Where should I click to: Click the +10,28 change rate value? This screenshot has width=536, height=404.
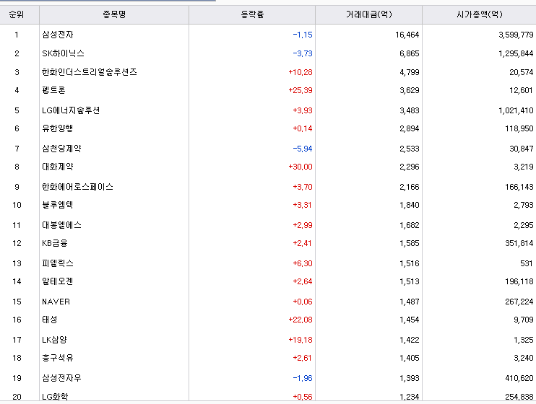coord(301,72)
